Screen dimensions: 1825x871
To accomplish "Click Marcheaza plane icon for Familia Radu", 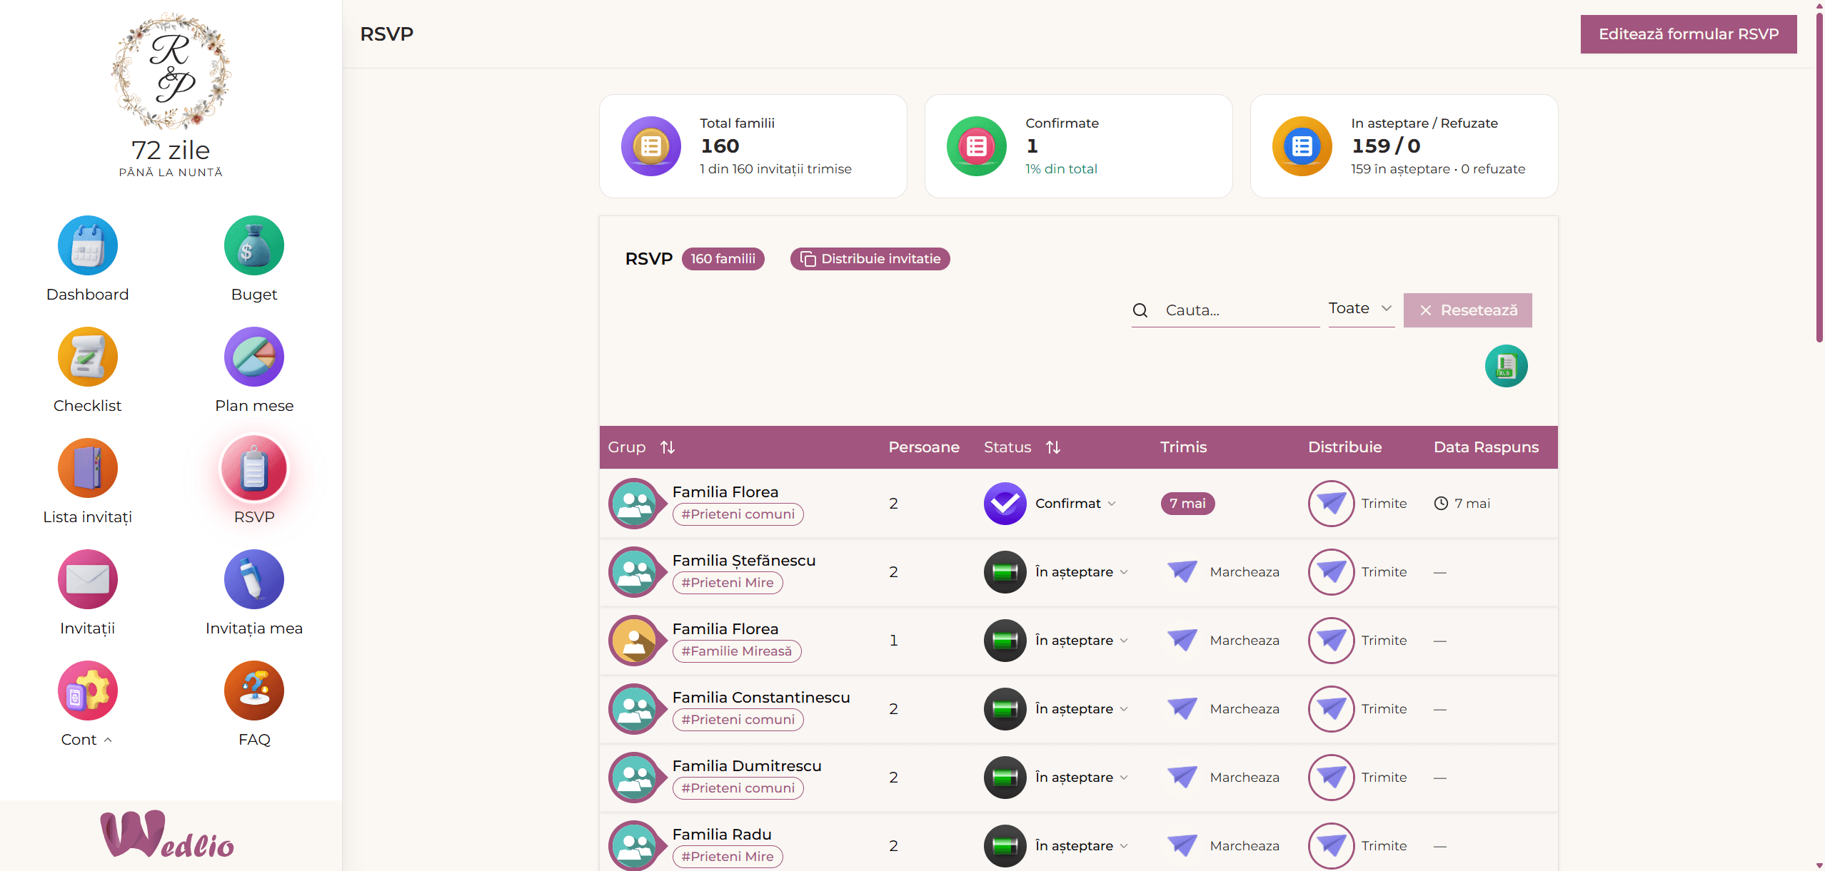I will 1182,845.
